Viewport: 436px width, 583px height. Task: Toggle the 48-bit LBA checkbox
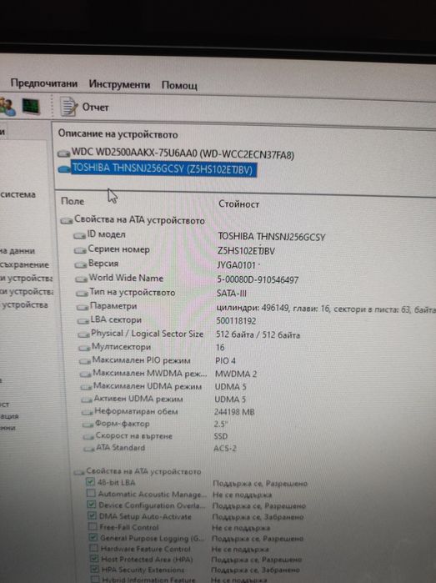pyautogui.click(x=90, y=482)
